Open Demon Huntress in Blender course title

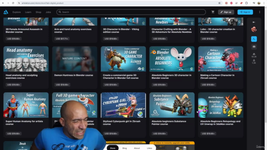coord(73,75)
